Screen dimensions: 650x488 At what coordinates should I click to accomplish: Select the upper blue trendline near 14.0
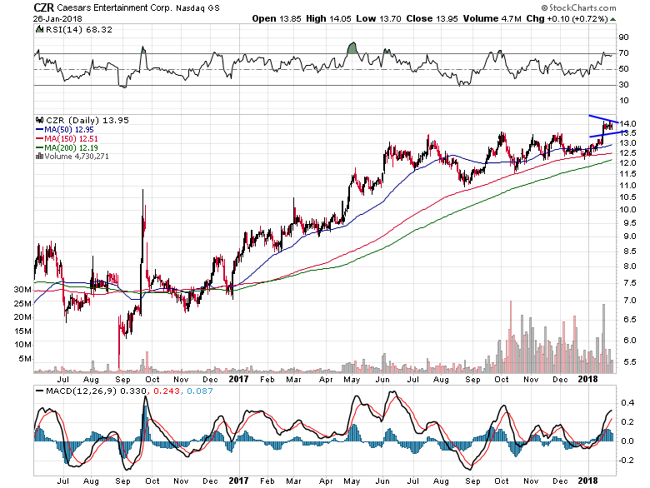[x=602, y=118]
